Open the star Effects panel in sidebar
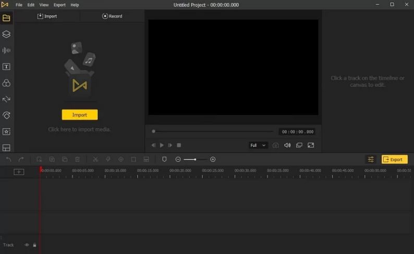Viewport: 414px width, 254px height. point(6,132)
